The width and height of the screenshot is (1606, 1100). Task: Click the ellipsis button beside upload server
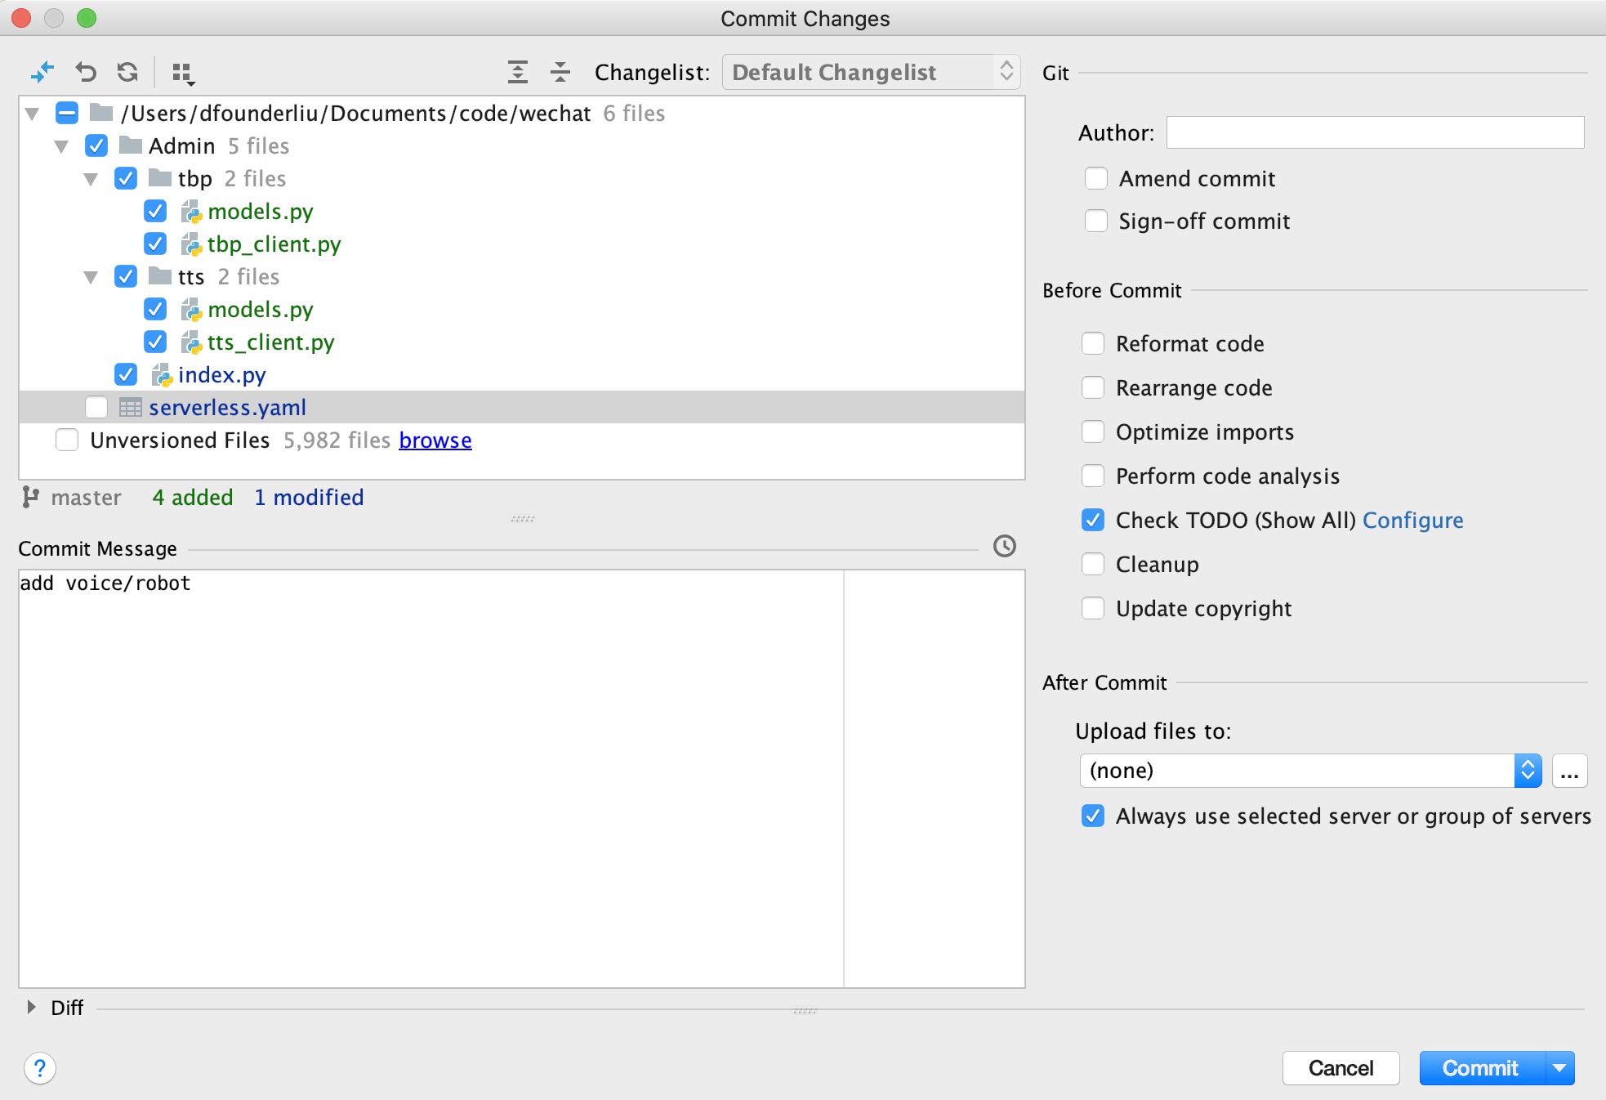point(1569,771)
